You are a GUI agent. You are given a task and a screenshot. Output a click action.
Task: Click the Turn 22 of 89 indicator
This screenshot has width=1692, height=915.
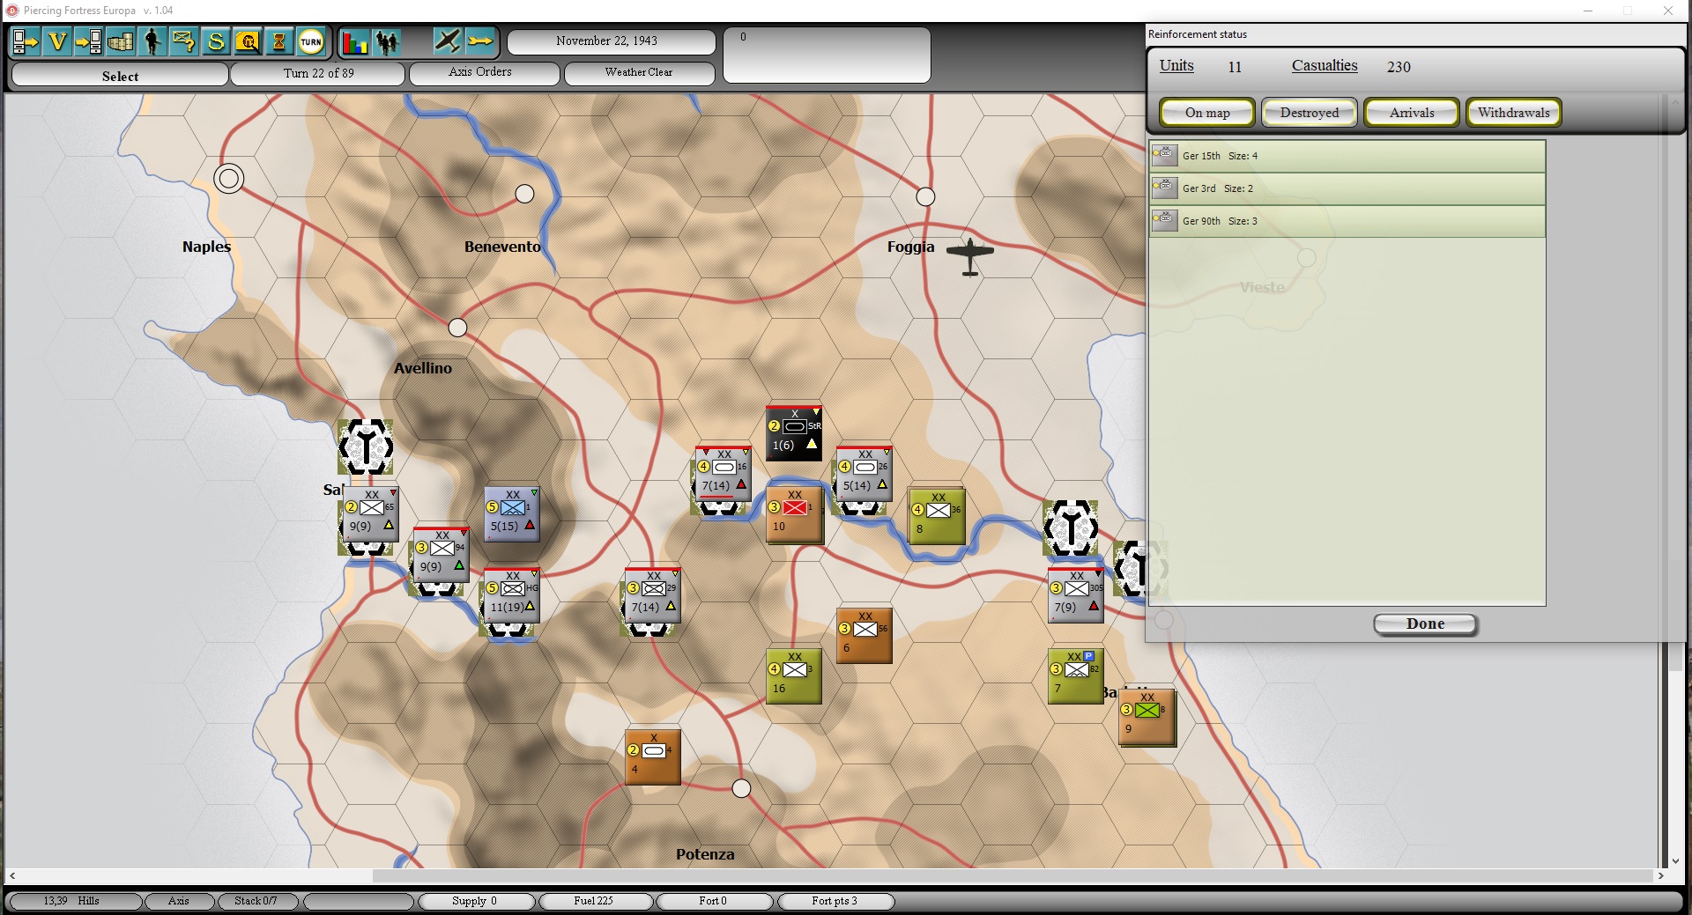point(318,74)
